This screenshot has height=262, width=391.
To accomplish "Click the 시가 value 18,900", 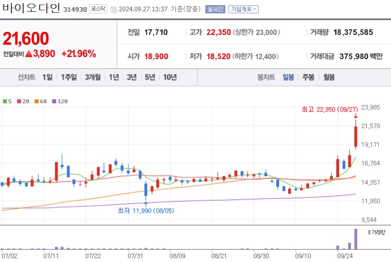I will [x=156, y=57].
